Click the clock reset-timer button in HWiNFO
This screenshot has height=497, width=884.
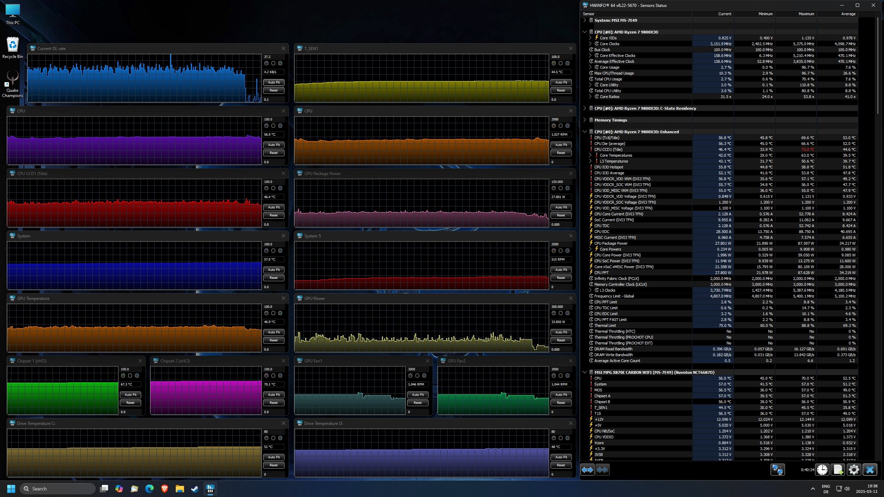(822, 470)
